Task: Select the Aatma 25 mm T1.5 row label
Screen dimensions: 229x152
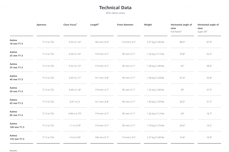Action: pyautogui.click(x=16, y=54)
